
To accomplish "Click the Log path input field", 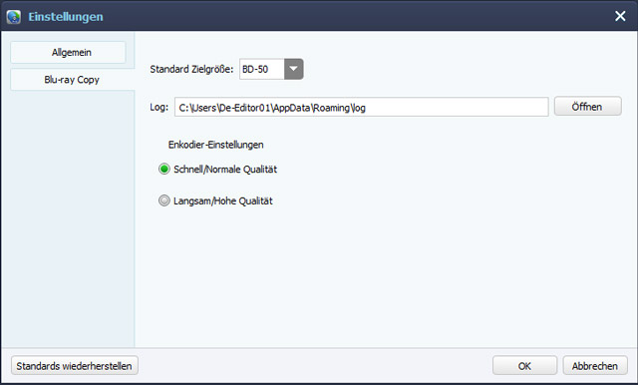I will click(x=361, y=107).
